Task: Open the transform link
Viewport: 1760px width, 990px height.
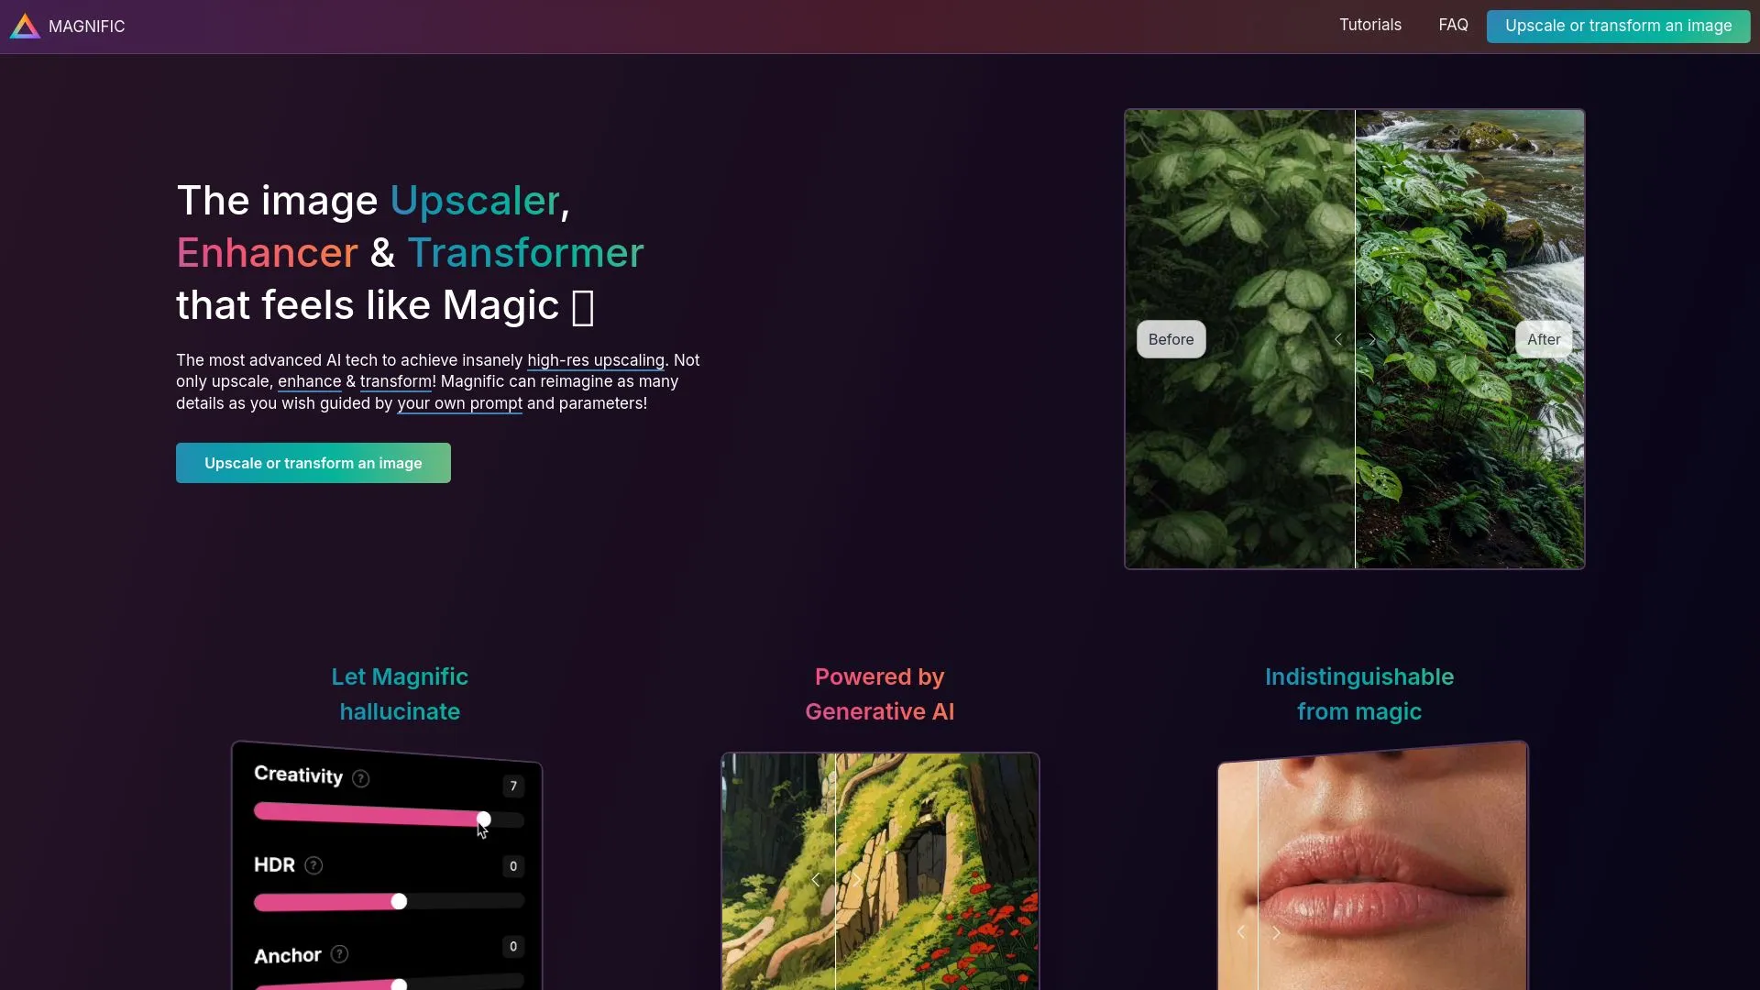Action: (x=394, y=382)
